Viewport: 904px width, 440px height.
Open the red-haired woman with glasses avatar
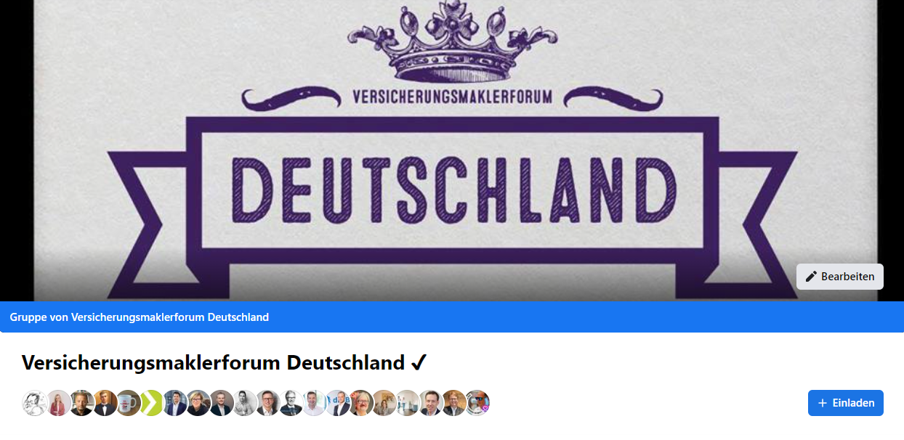click(x=360, y=403)
